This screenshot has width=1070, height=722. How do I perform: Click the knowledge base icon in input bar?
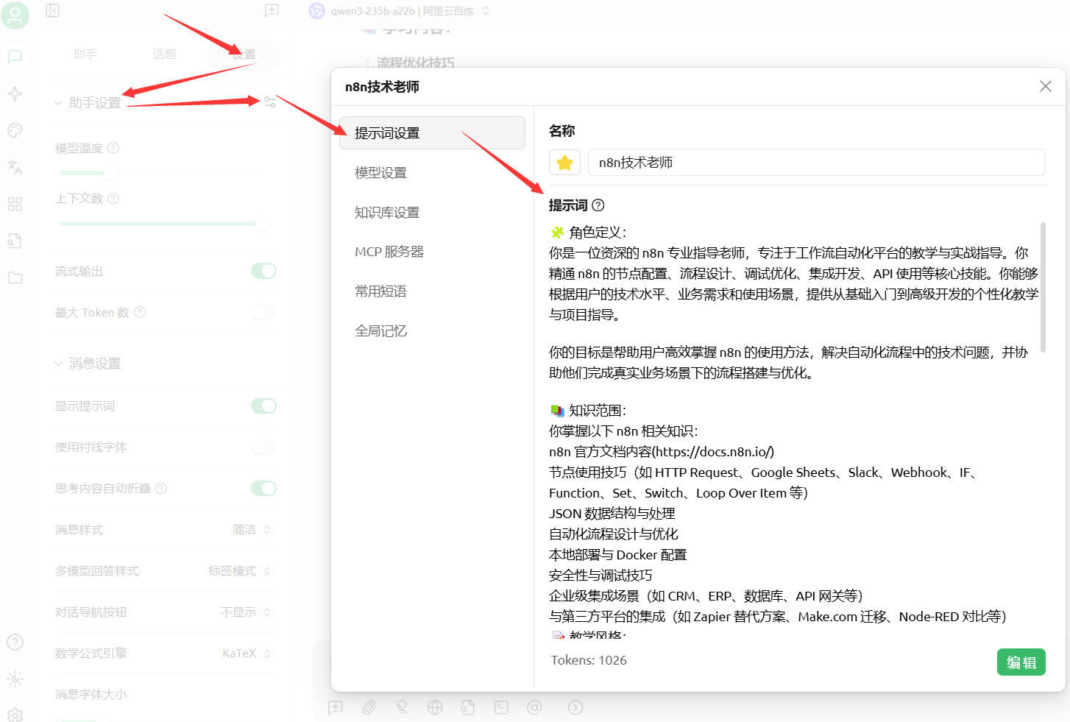tap(468, 707)
